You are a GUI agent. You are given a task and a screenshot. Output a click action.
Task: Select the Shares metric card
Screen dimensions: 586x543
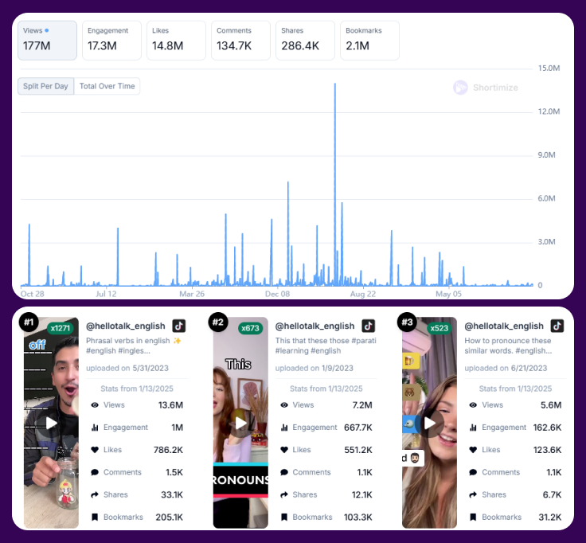point(305,40)
